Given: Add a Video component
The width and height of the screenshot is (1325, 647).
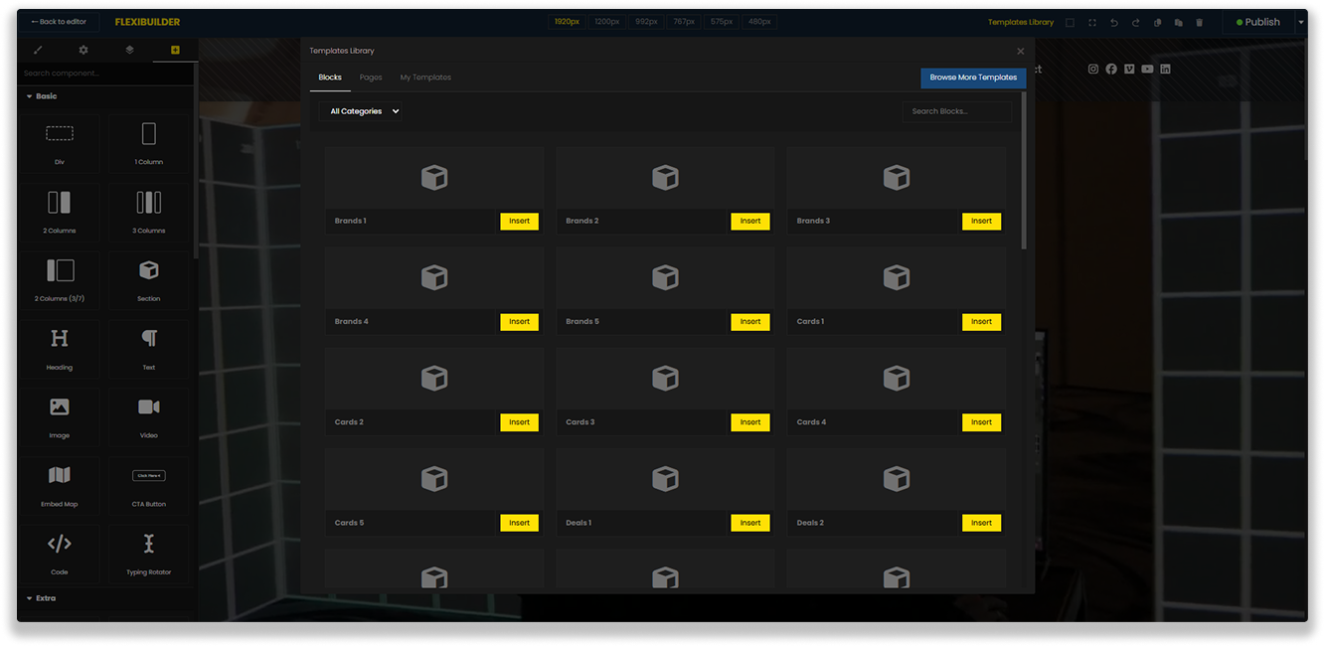Looking at the screenshot, I should coord(149,416).
